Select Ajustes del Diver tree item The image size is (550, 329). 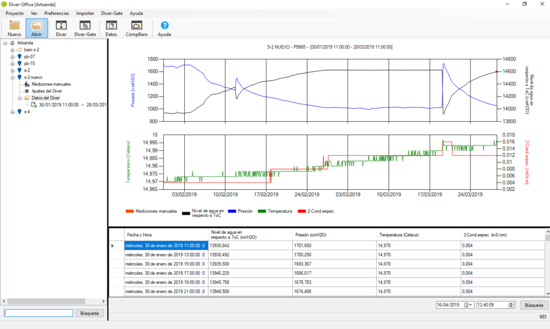tap(47, 91)
